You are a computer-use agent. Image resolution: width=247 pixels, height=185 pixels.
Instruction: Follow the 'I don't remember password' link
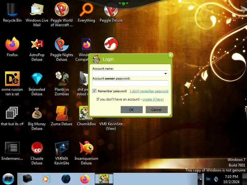[x=149, y=91]
